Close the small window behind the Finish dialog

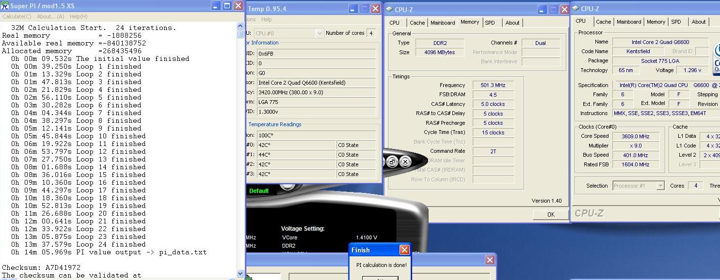click(x=490, y=260)
